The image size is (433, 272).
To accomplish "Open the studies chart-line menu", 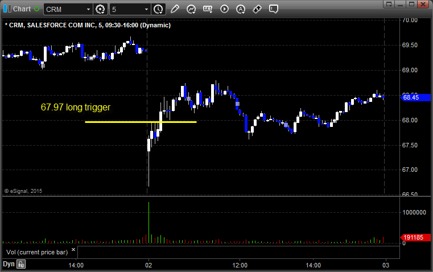I will tap(191, 9).
